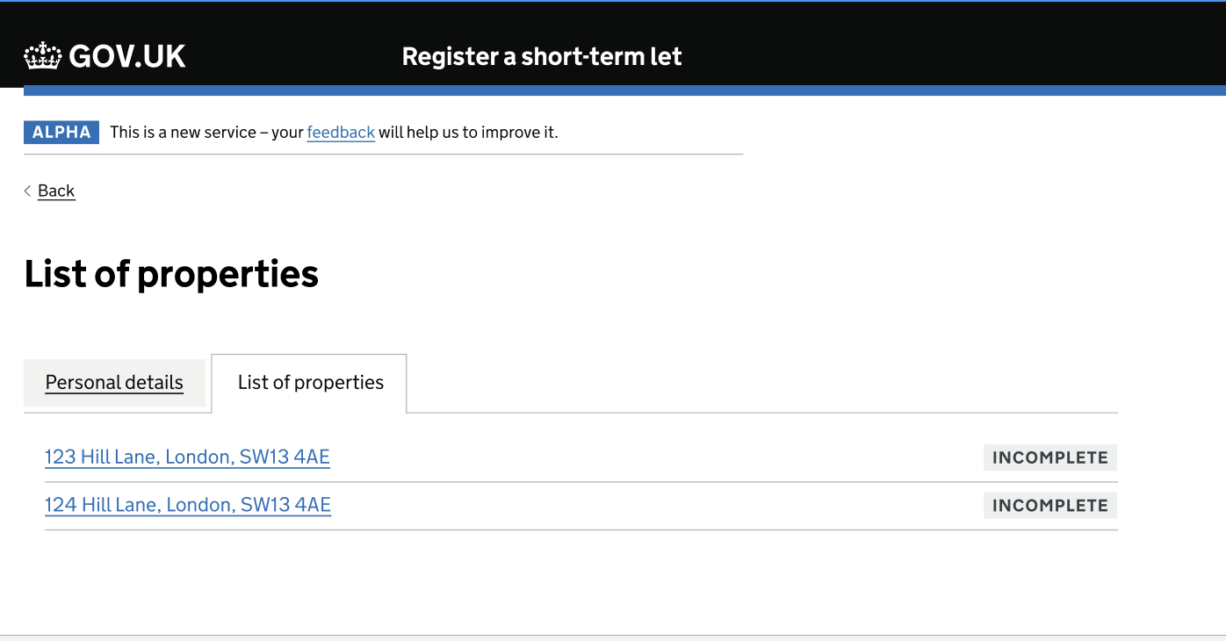Click the second INCOMPLETE status tag
Viewport: 1226px width, 641px height.
(x=1050, y=505)
